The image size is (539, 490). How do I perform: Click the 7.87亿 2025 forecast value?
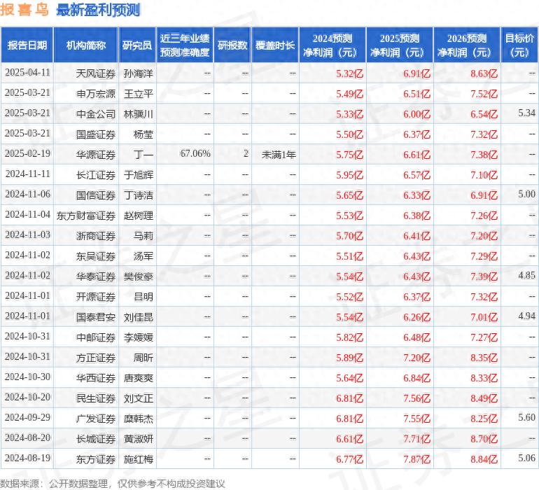[416, 458]
